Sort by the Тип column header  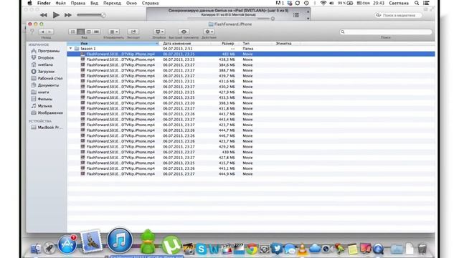tap(257, 43)
